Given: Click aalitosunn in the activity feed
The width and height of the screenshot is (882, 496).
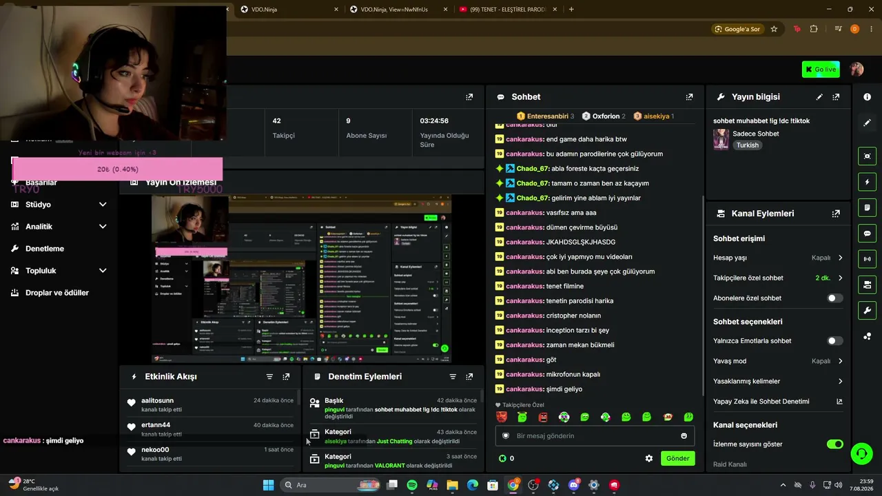Looking at the screenshot, I should click(158, 401).
